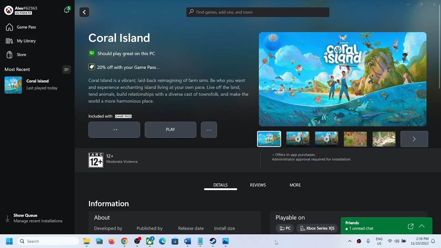
Task: Open File Explorer from taskbar
Action: tap(86, 241)
